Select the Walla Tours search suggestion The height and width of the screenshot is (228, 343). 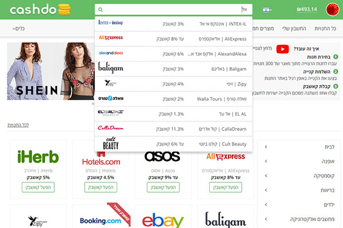tap(173, 99)
